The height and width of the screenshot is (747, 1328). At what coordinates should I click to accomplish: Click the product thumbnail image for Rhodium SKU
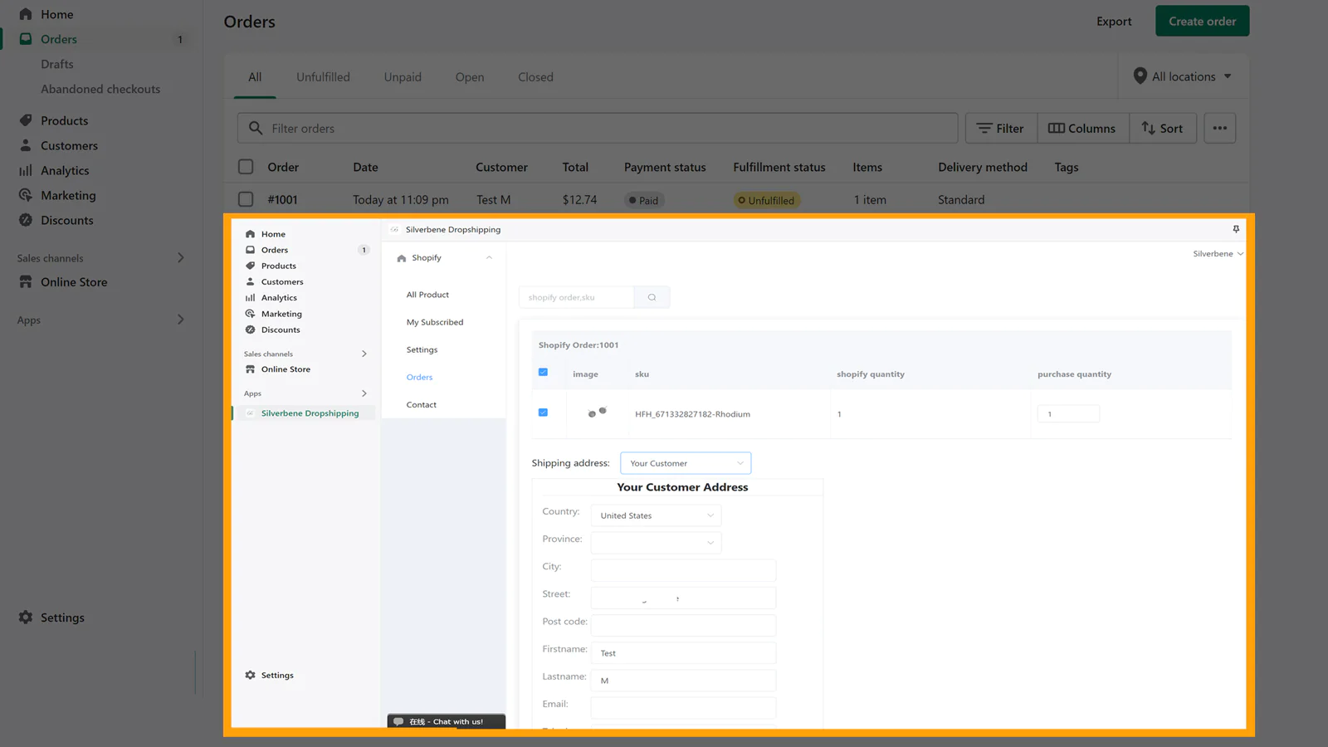597,413
